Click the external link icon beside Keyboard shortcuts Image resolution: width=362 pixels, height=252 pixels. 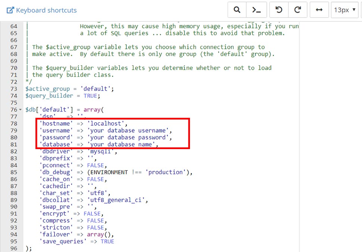[x=10, y=10]
